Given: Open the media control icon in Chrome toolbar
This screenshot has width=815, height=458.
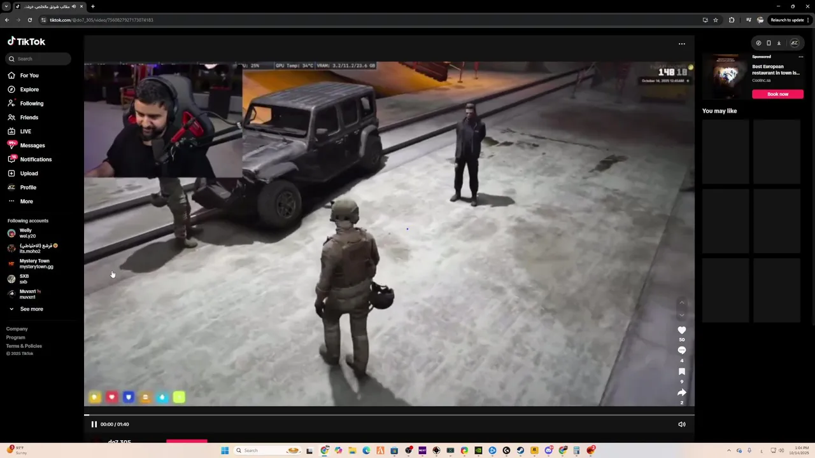Looking at the screenshot, I should pyautogui.click(x=748, y=20).
